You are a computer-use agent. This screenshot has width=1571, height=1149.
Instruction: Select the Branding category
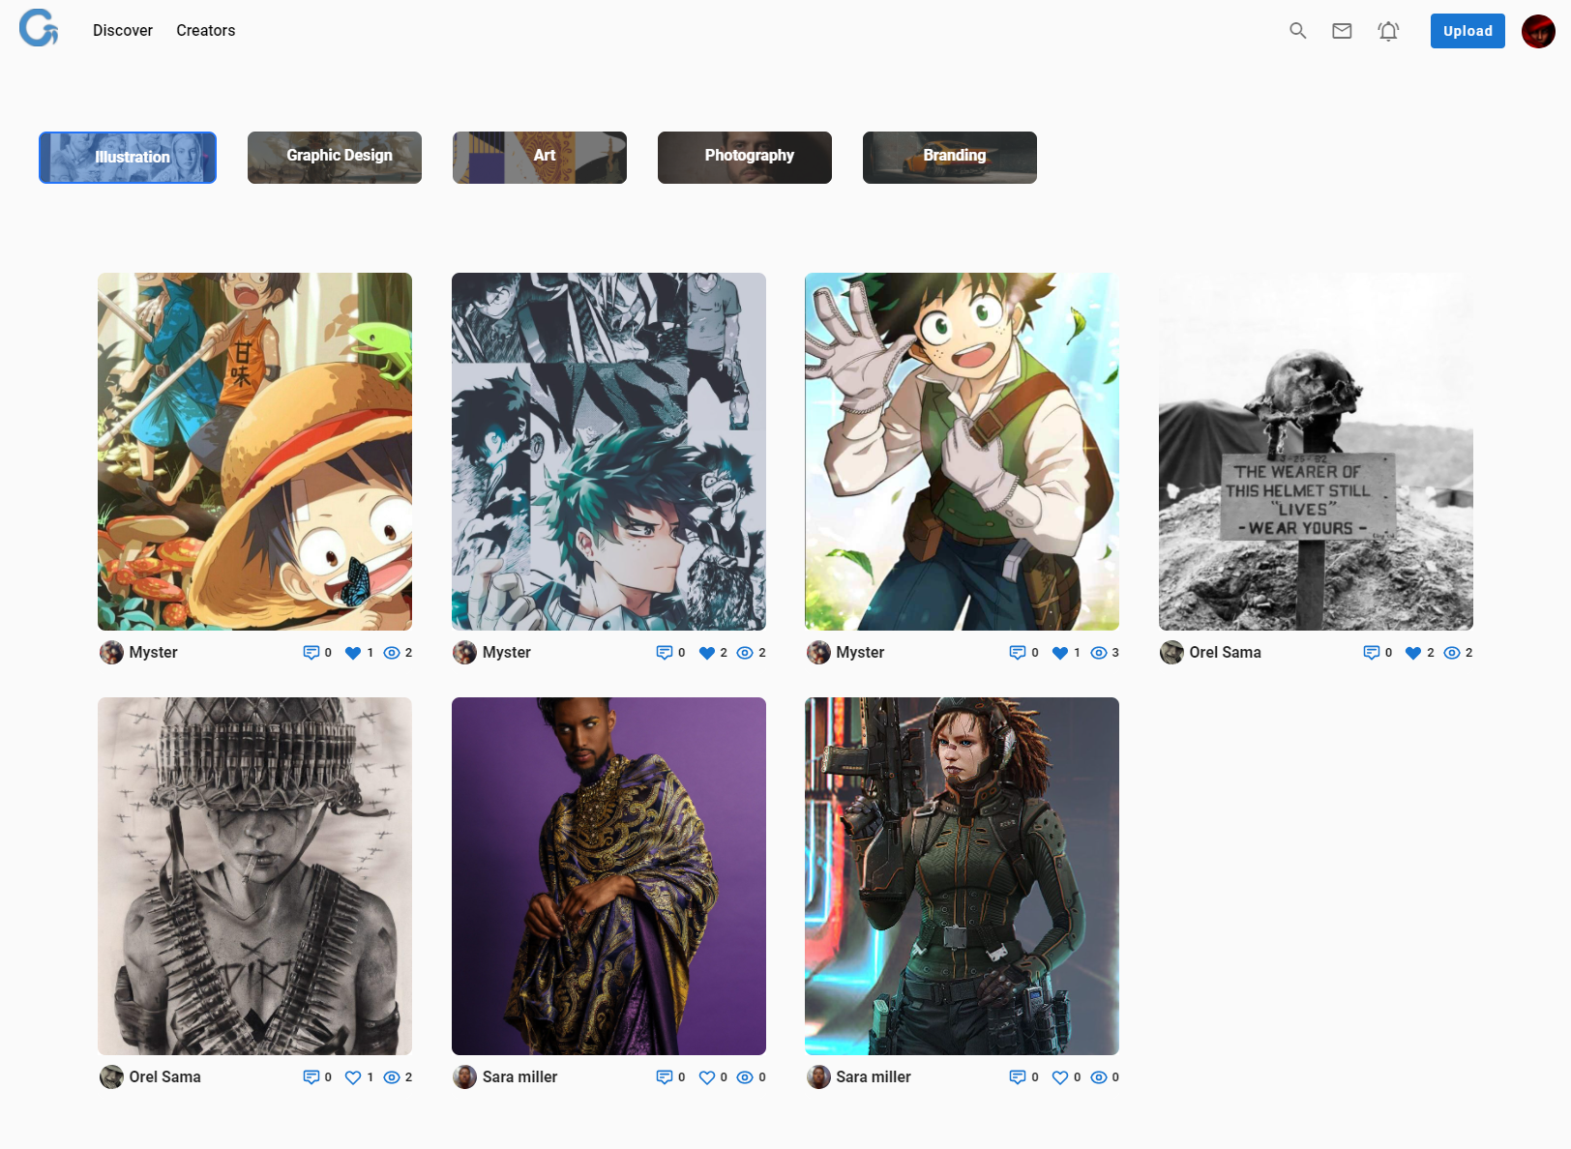(950, 158)
